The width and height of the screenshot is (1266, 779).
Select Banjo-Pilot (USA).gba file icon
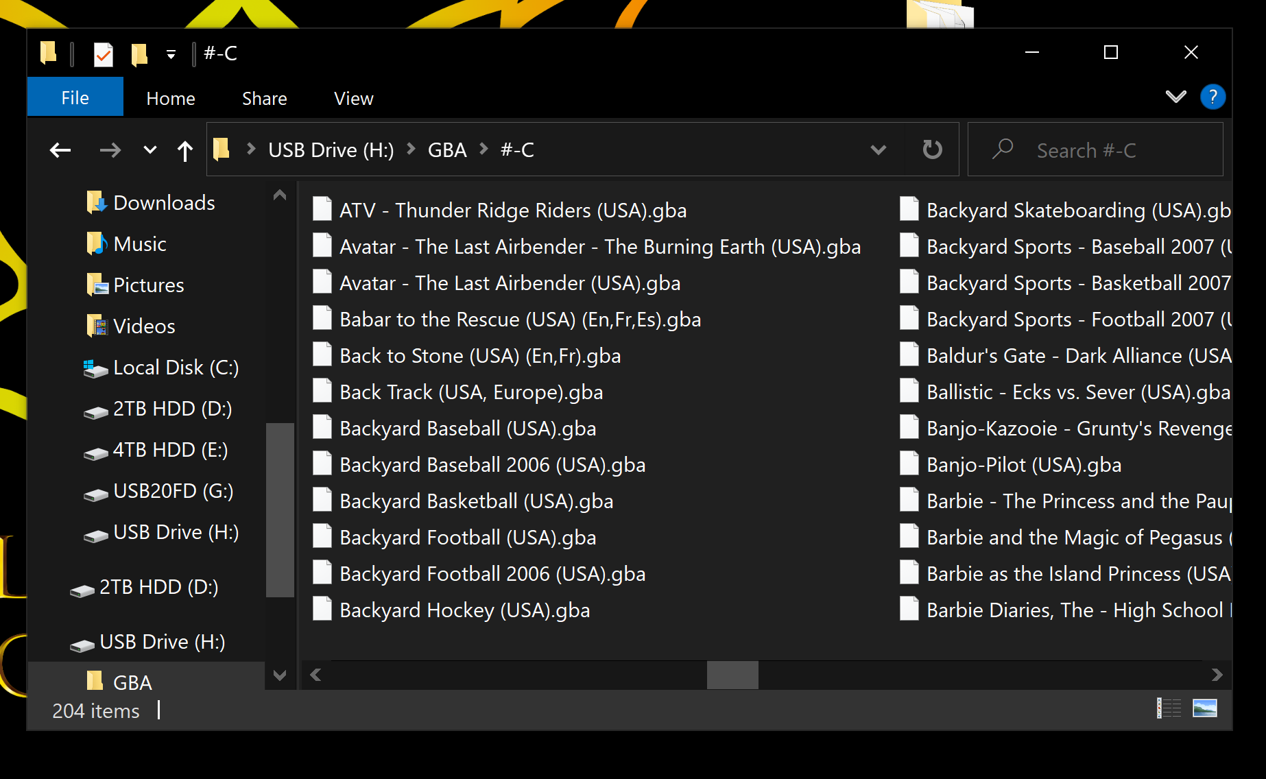pos(909,463)
